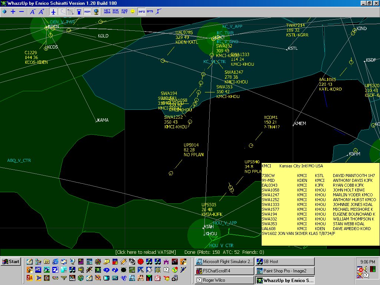Image resolution: width=380 pixels, height=285 pixels.
Task: Open the Windows Start button
Action: point(11,262)
